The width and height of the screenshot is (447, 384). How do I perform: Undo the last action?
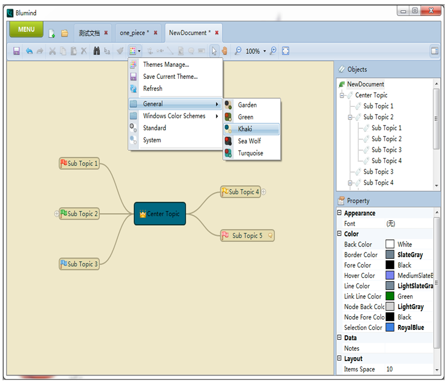click(28, 51)
